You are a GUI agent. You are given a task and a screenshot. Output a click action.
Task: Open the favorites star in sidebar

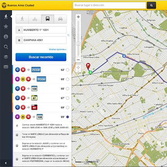[x=6, y=26]
